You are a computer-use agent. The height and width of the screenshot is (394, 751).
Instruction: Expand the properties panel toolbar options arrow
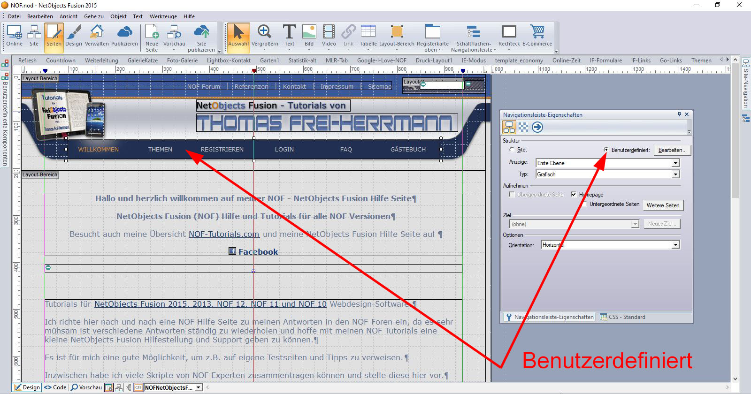(689, 132)
